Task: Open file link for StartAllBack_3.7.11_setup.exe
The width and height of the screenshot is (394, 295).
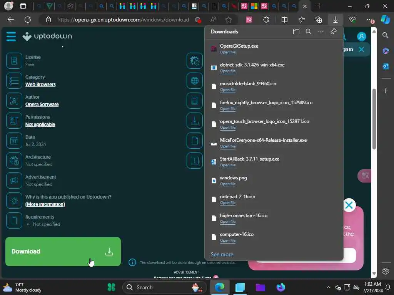Action: [x=228, y=165]
